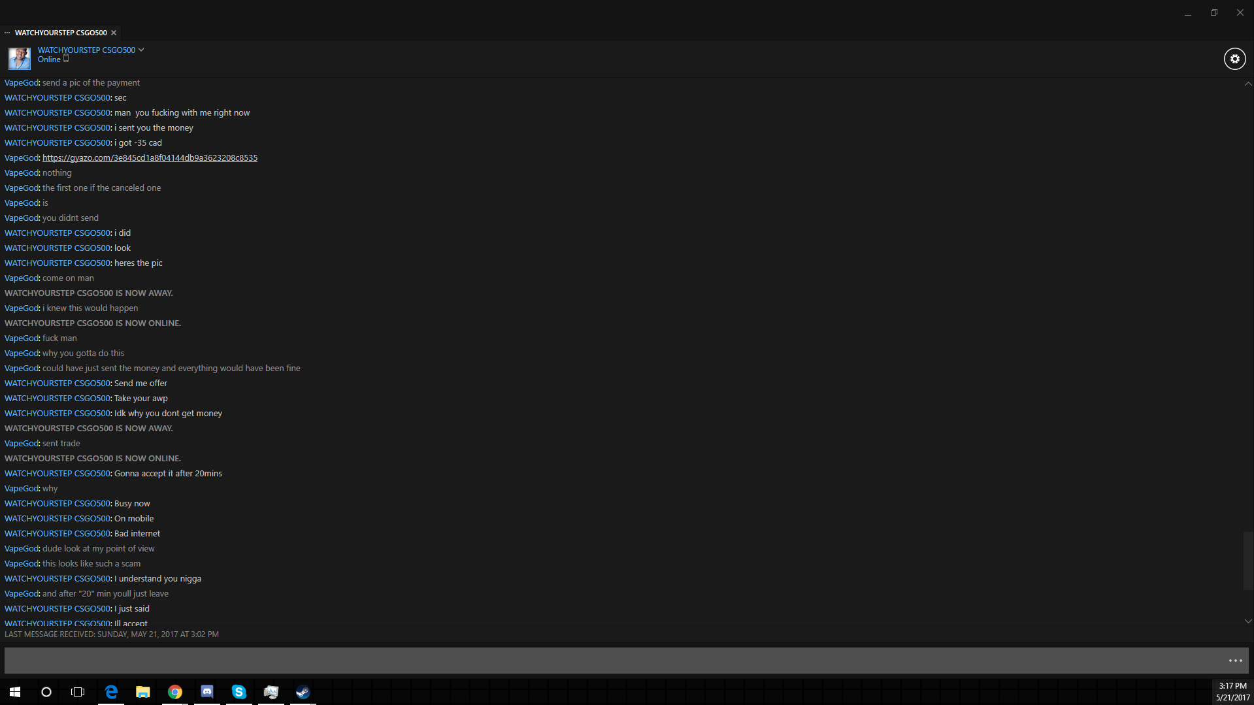Image resolution: width=1254 pixels, height=705 pixels.
Task: Open Task View from the taskbar
Action: [78, 691]
